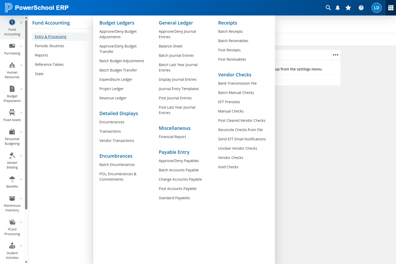The width and height of the screenshot is (396, 264).
Task: Select Reference Tables menu item
Action: [x=49, y=65]
